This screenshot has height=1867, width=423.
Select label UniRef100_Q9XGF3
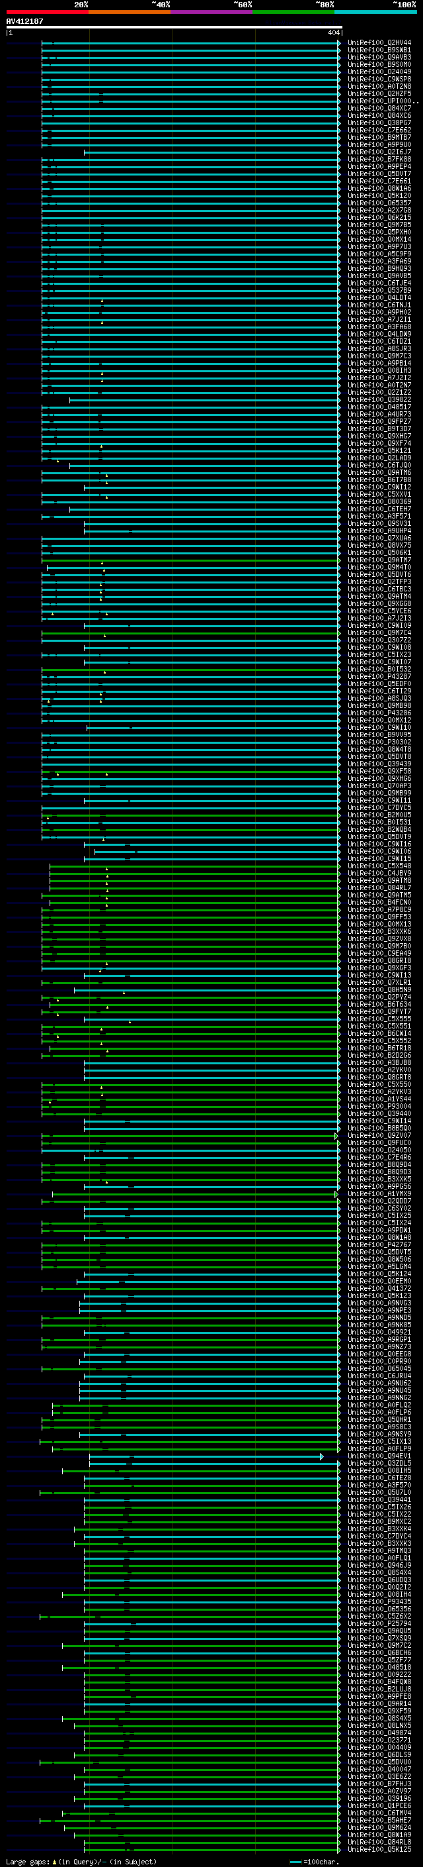click(379, 968)
